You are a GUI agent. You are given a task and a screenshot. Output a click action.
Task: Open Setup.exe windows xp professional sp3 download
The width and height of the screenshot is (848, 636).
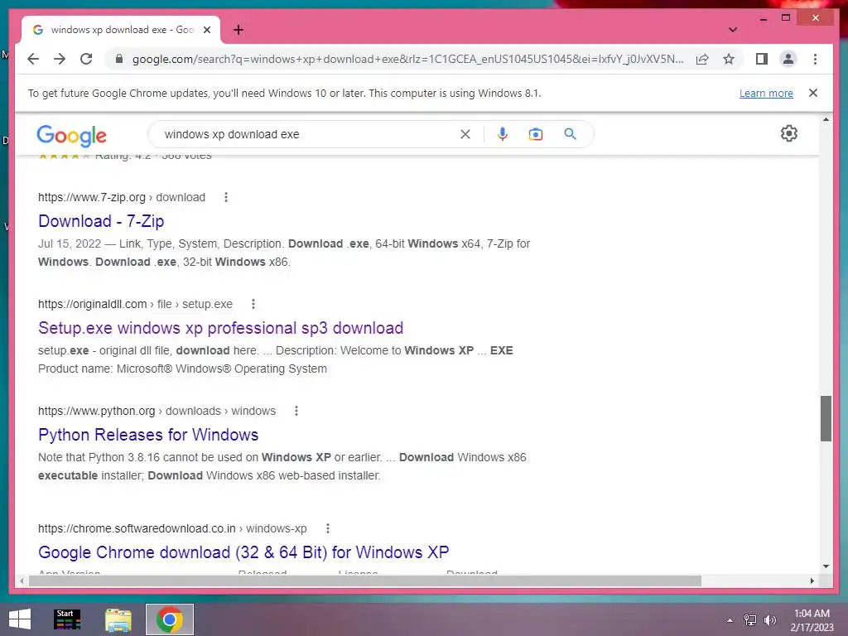click(x=220, y=328)
